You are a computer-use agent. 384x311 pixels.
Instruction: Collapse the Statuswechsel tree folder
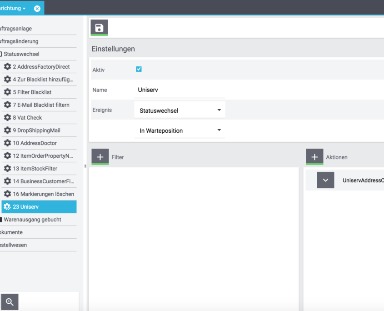(1, 54)
